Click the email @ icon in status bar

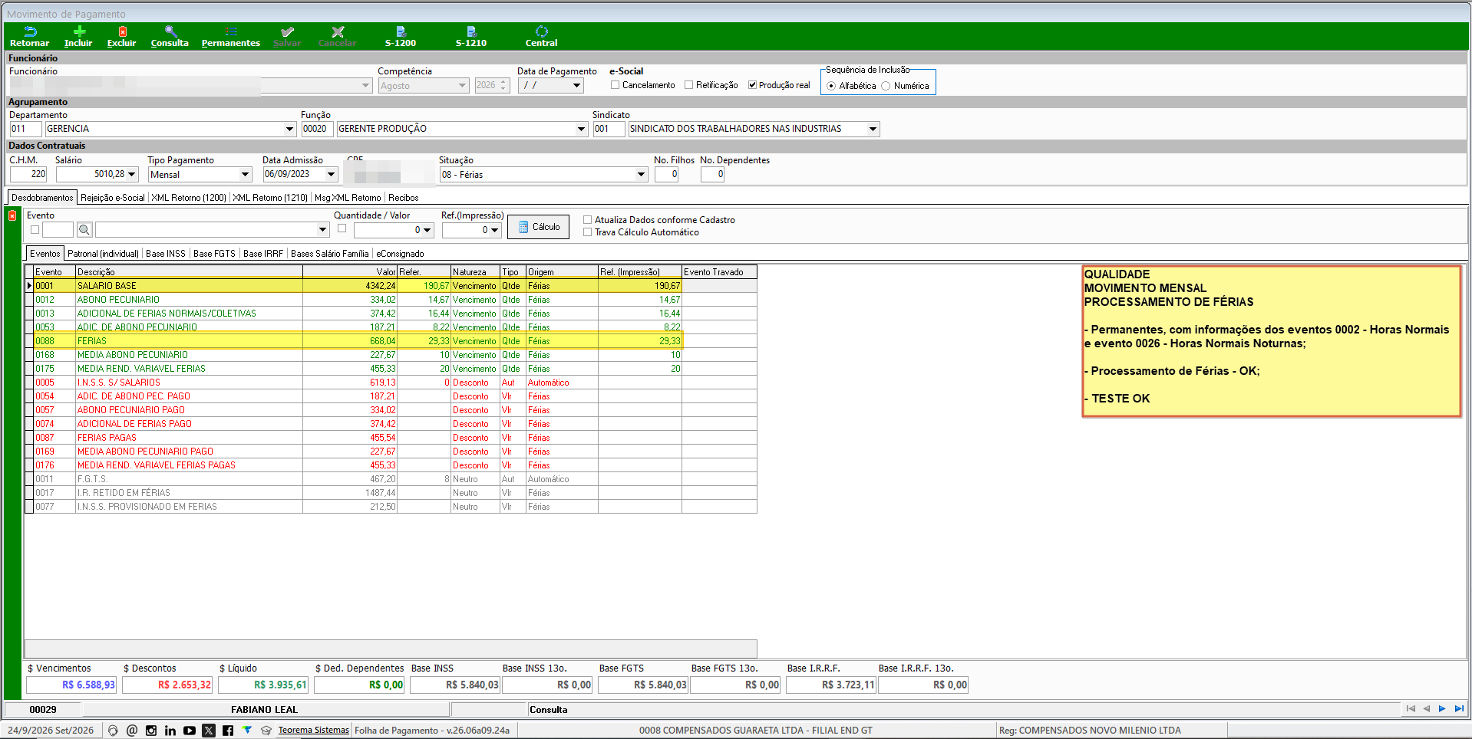[x=132, y=731]
